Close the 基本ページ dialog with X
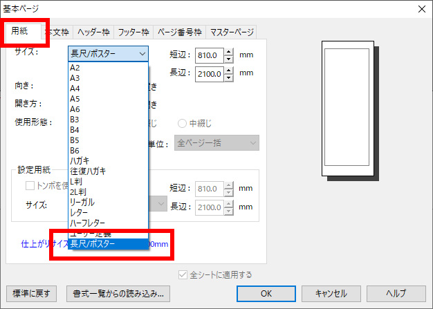Viewport: 433px width, 309px height. tap(421, 9)
